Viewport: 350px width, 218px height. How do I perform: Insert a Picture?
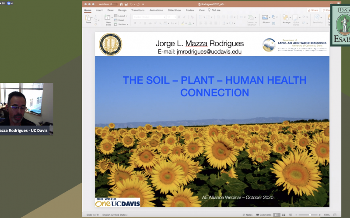click(266, 19)
